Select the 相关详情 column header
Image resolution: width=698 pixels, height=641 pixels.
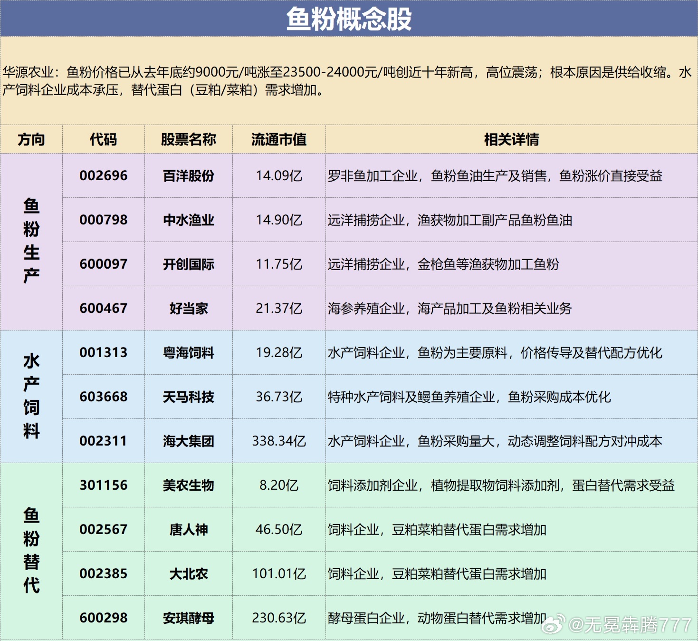pyautogui.click(x=512, y=139)
